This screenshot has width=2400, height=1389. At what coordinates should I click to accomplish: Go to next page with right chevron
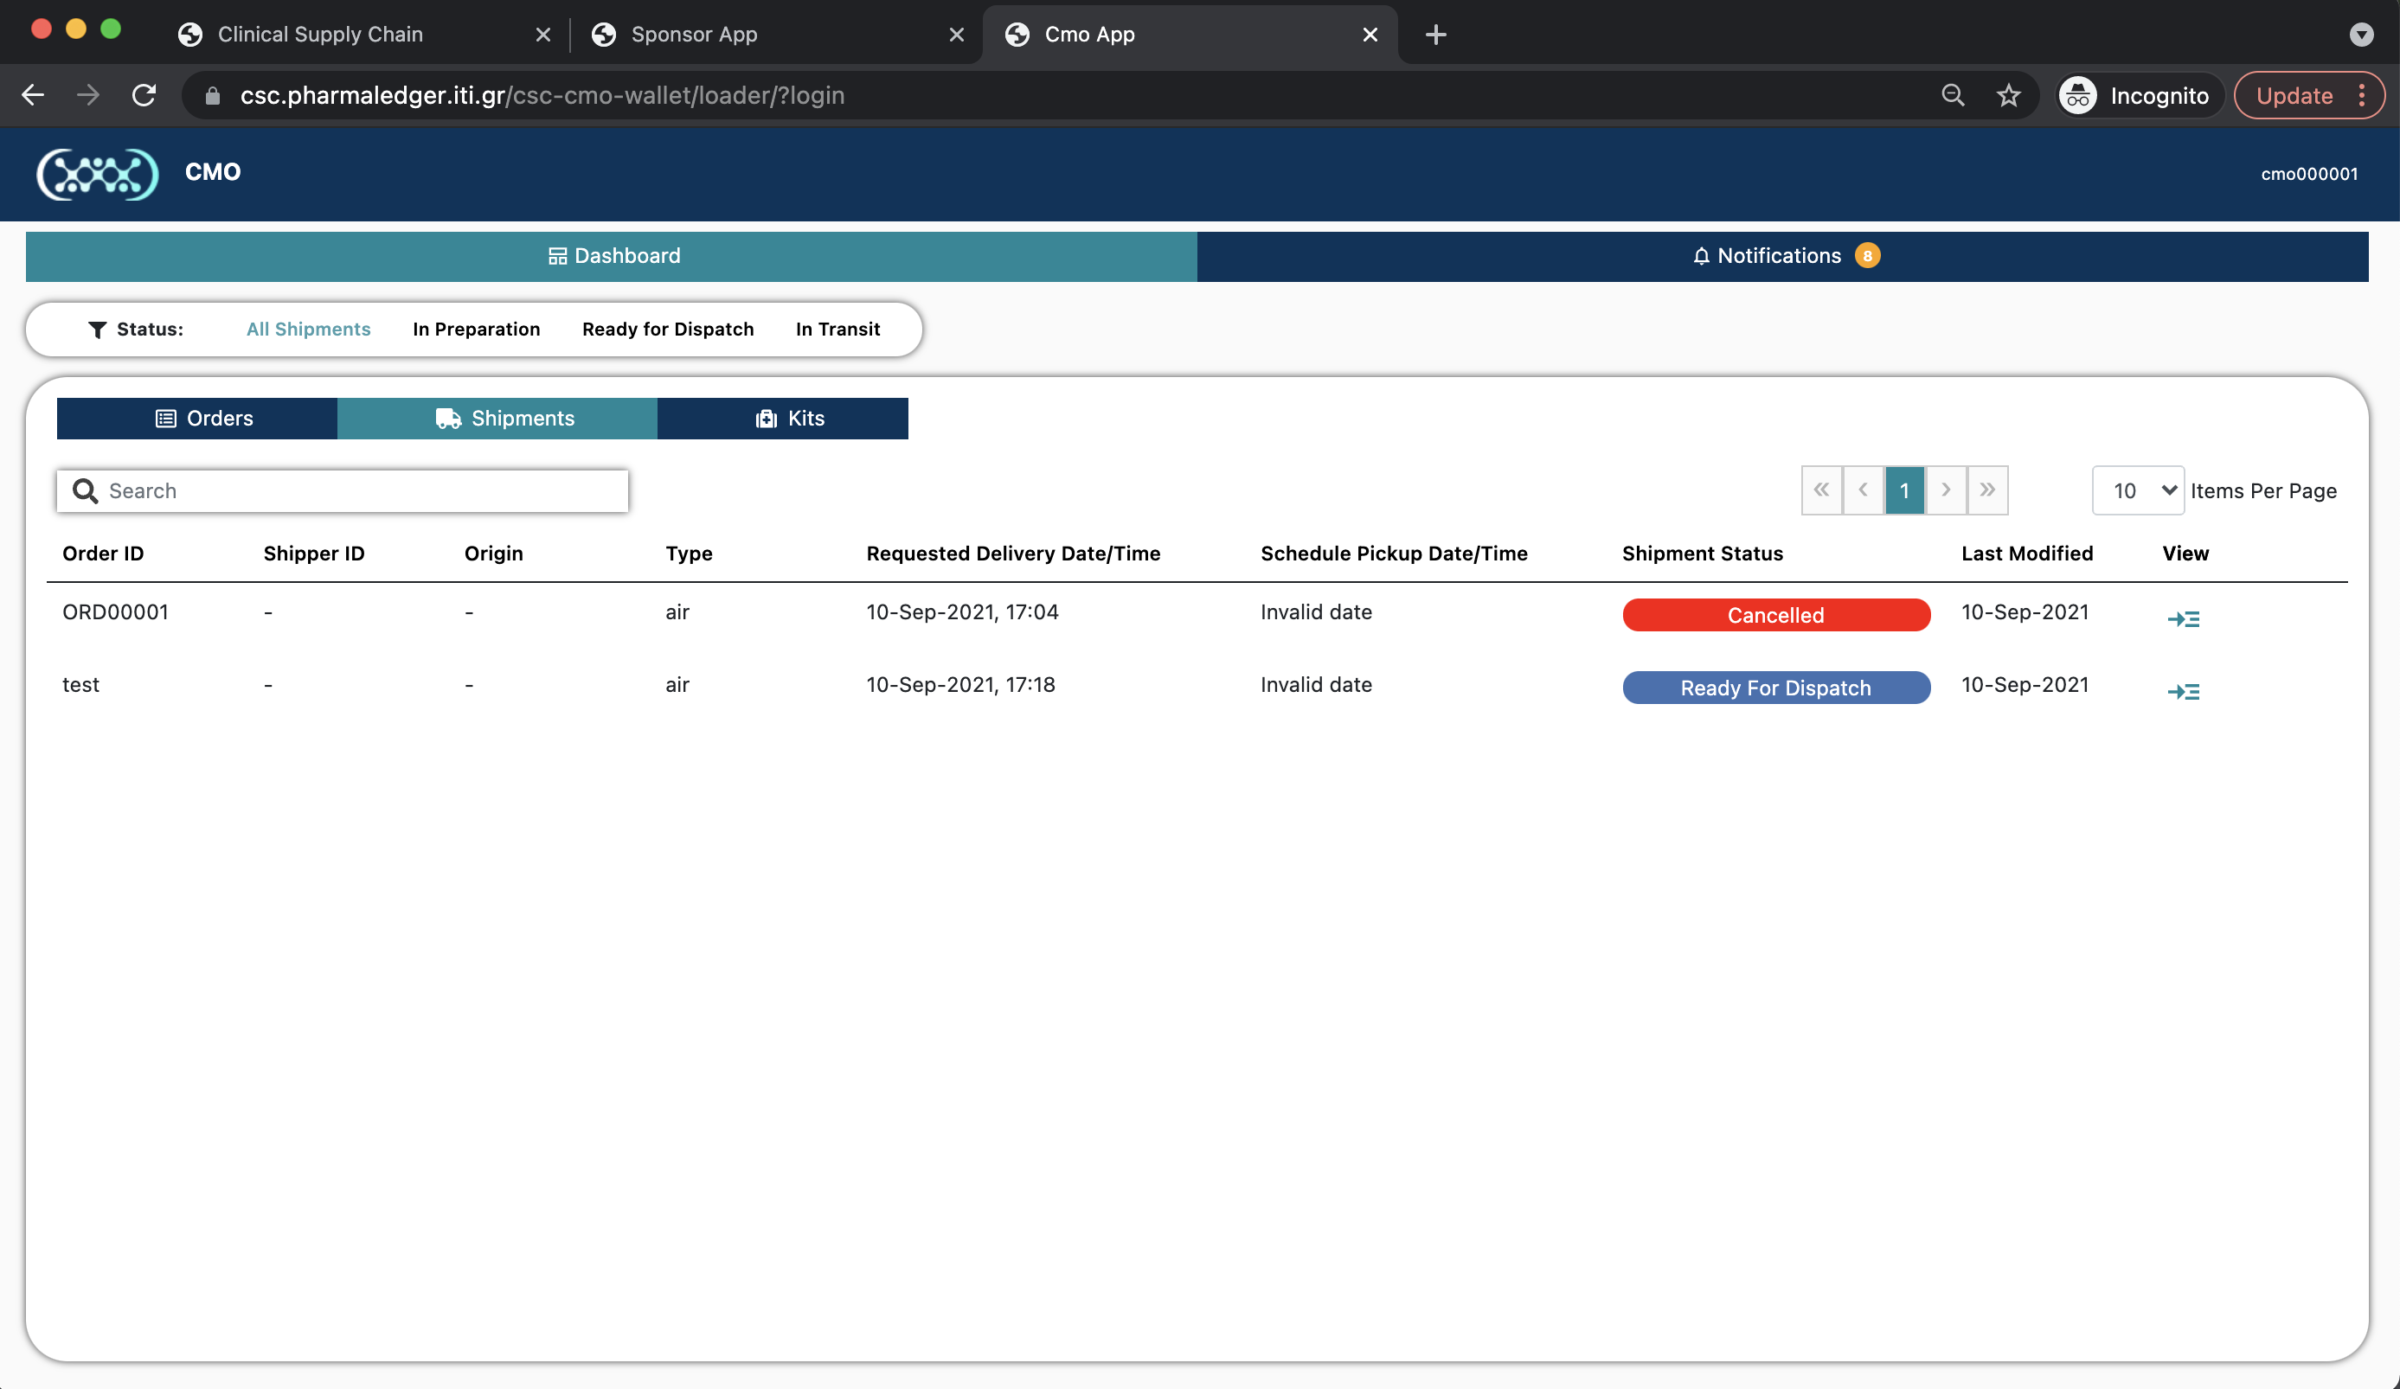coord(1946,490)
